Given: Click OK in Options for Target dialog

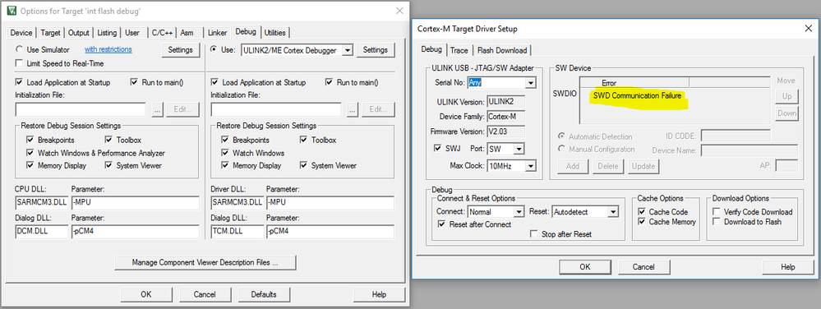Looking at the screenshot, I should coord(146,294).
